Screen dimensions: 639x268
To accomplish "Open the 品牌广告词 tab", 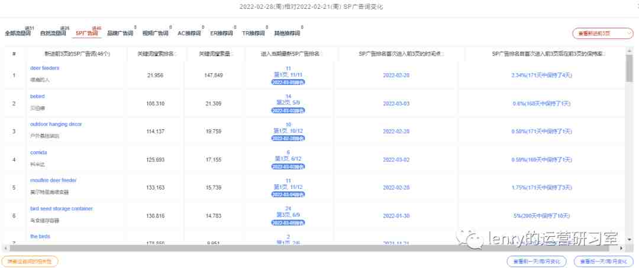I will coord(120,33).
